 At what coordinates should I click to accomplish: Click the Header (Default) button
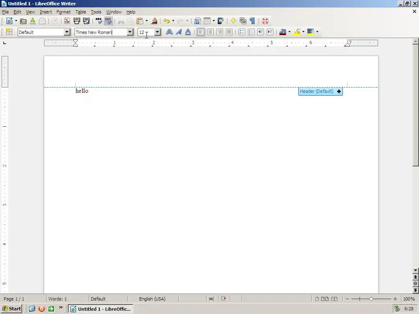(x=320, y=91)
